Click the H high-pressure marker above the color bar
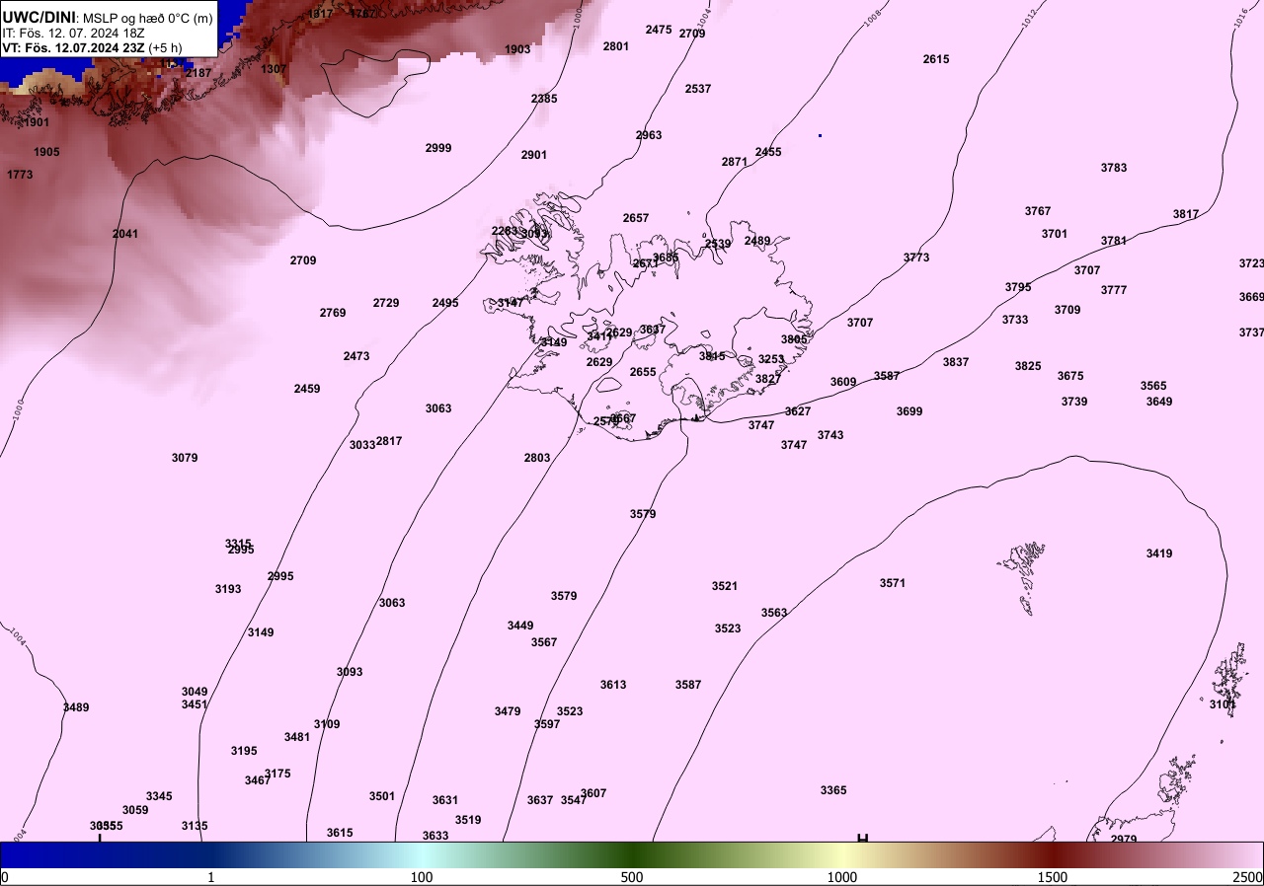The image size is (1264, 886). [862, 840]
